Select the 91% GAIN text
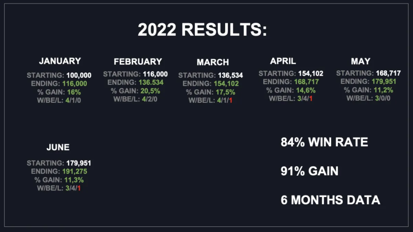 tap(309, 171)
